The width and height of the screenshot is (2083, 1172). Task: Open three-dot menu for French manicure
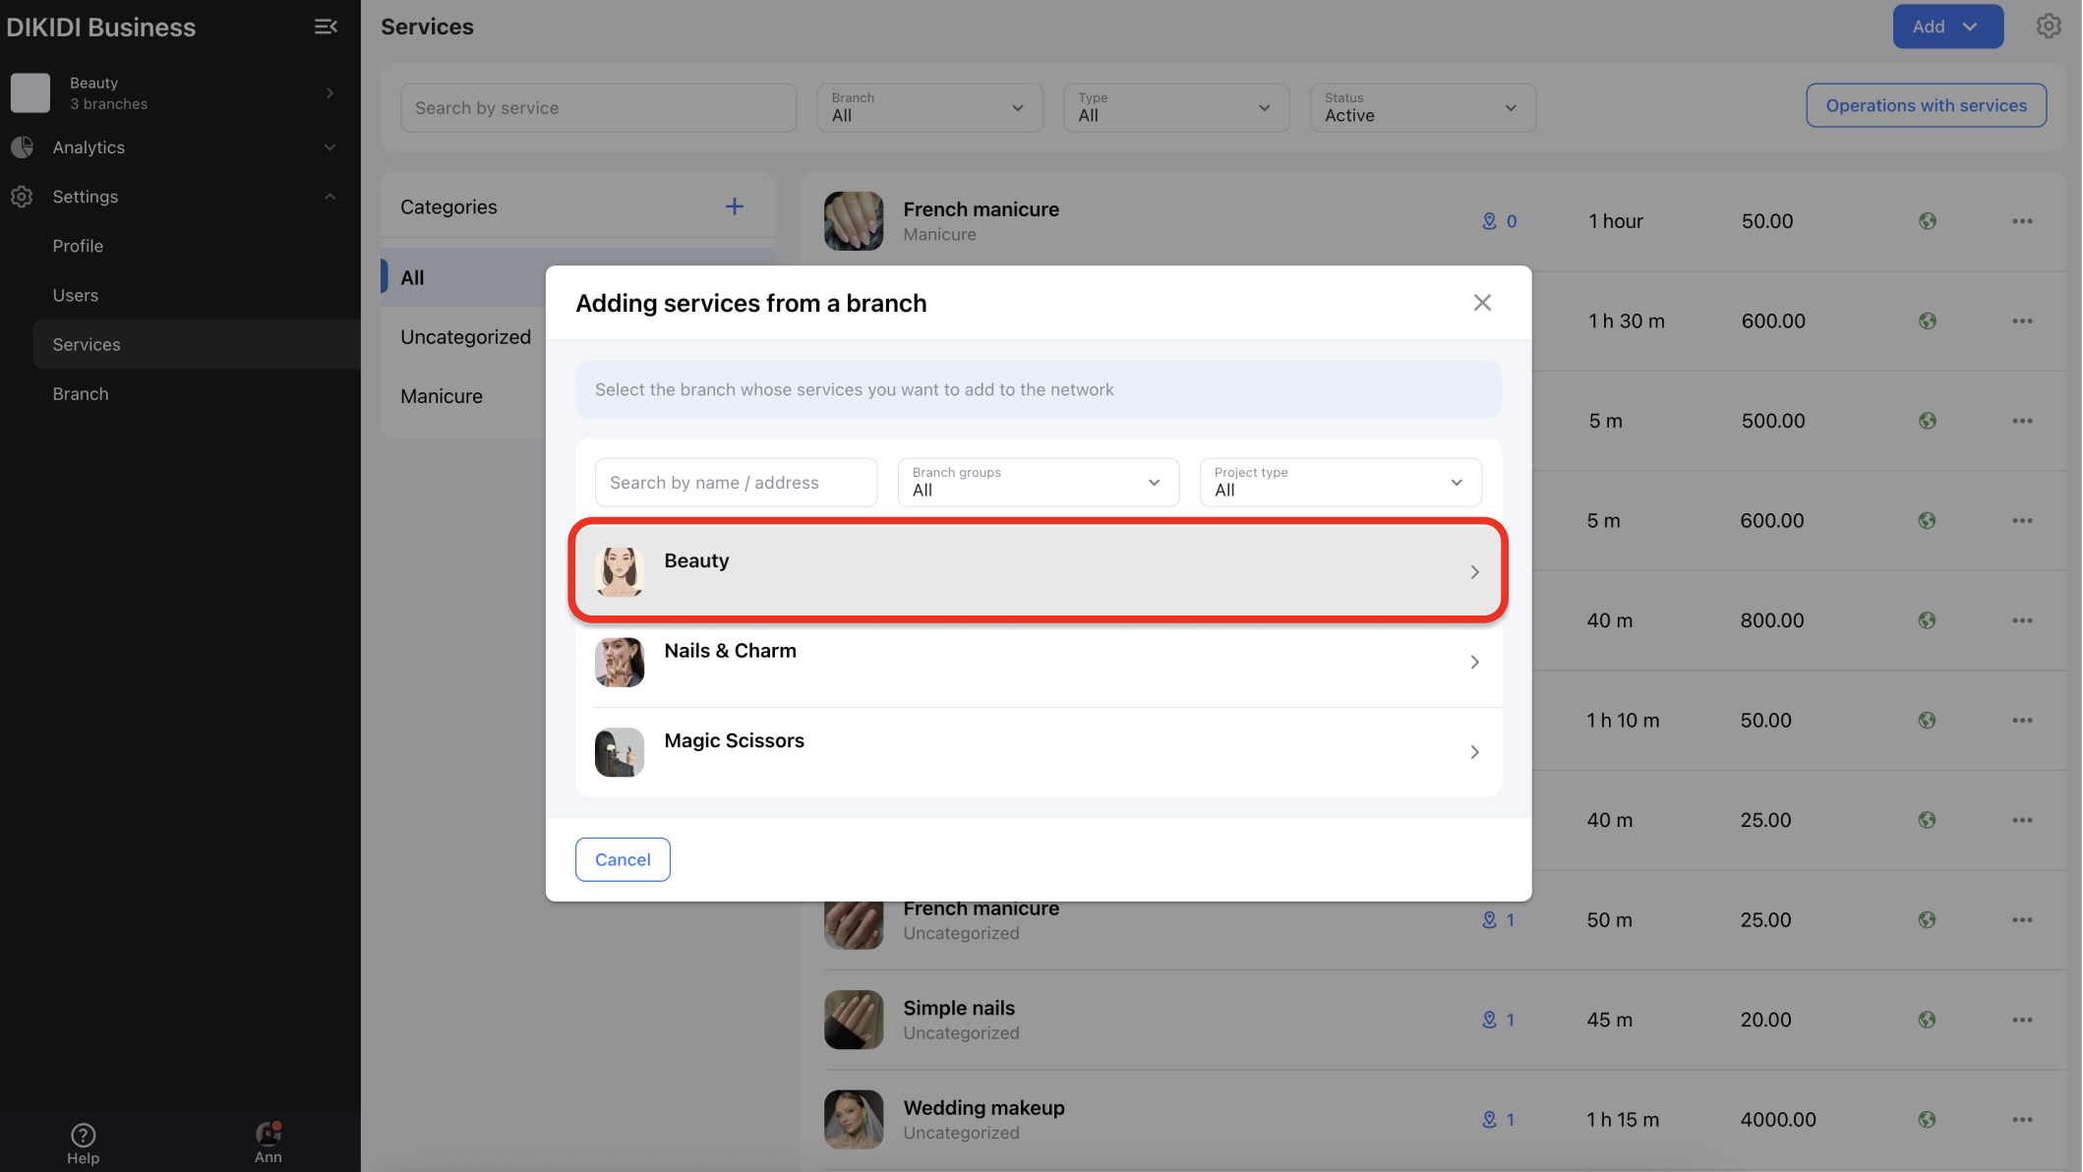click(x=2022, y=221)
